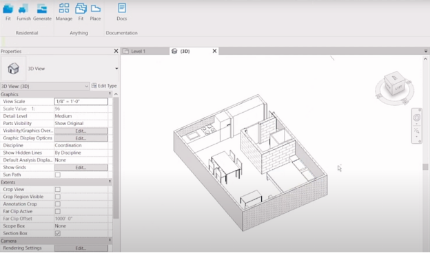Open the 3D View type selector dropdown
430x253 pixels.
[116, 68]
